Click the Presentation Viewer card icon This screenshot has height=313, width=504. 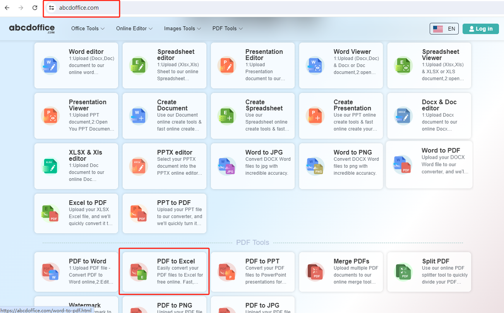coord(50,116)
